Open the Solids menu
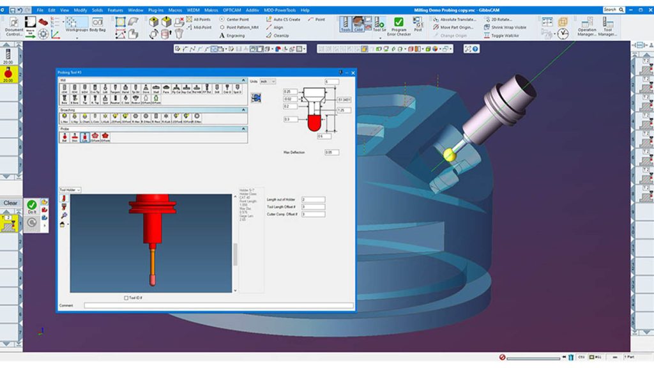Screen dimensions: 654x368 click(x=97, y=10)
